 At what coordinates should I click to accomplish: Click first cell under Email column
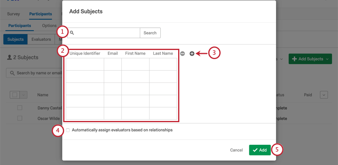click(113, 64)
